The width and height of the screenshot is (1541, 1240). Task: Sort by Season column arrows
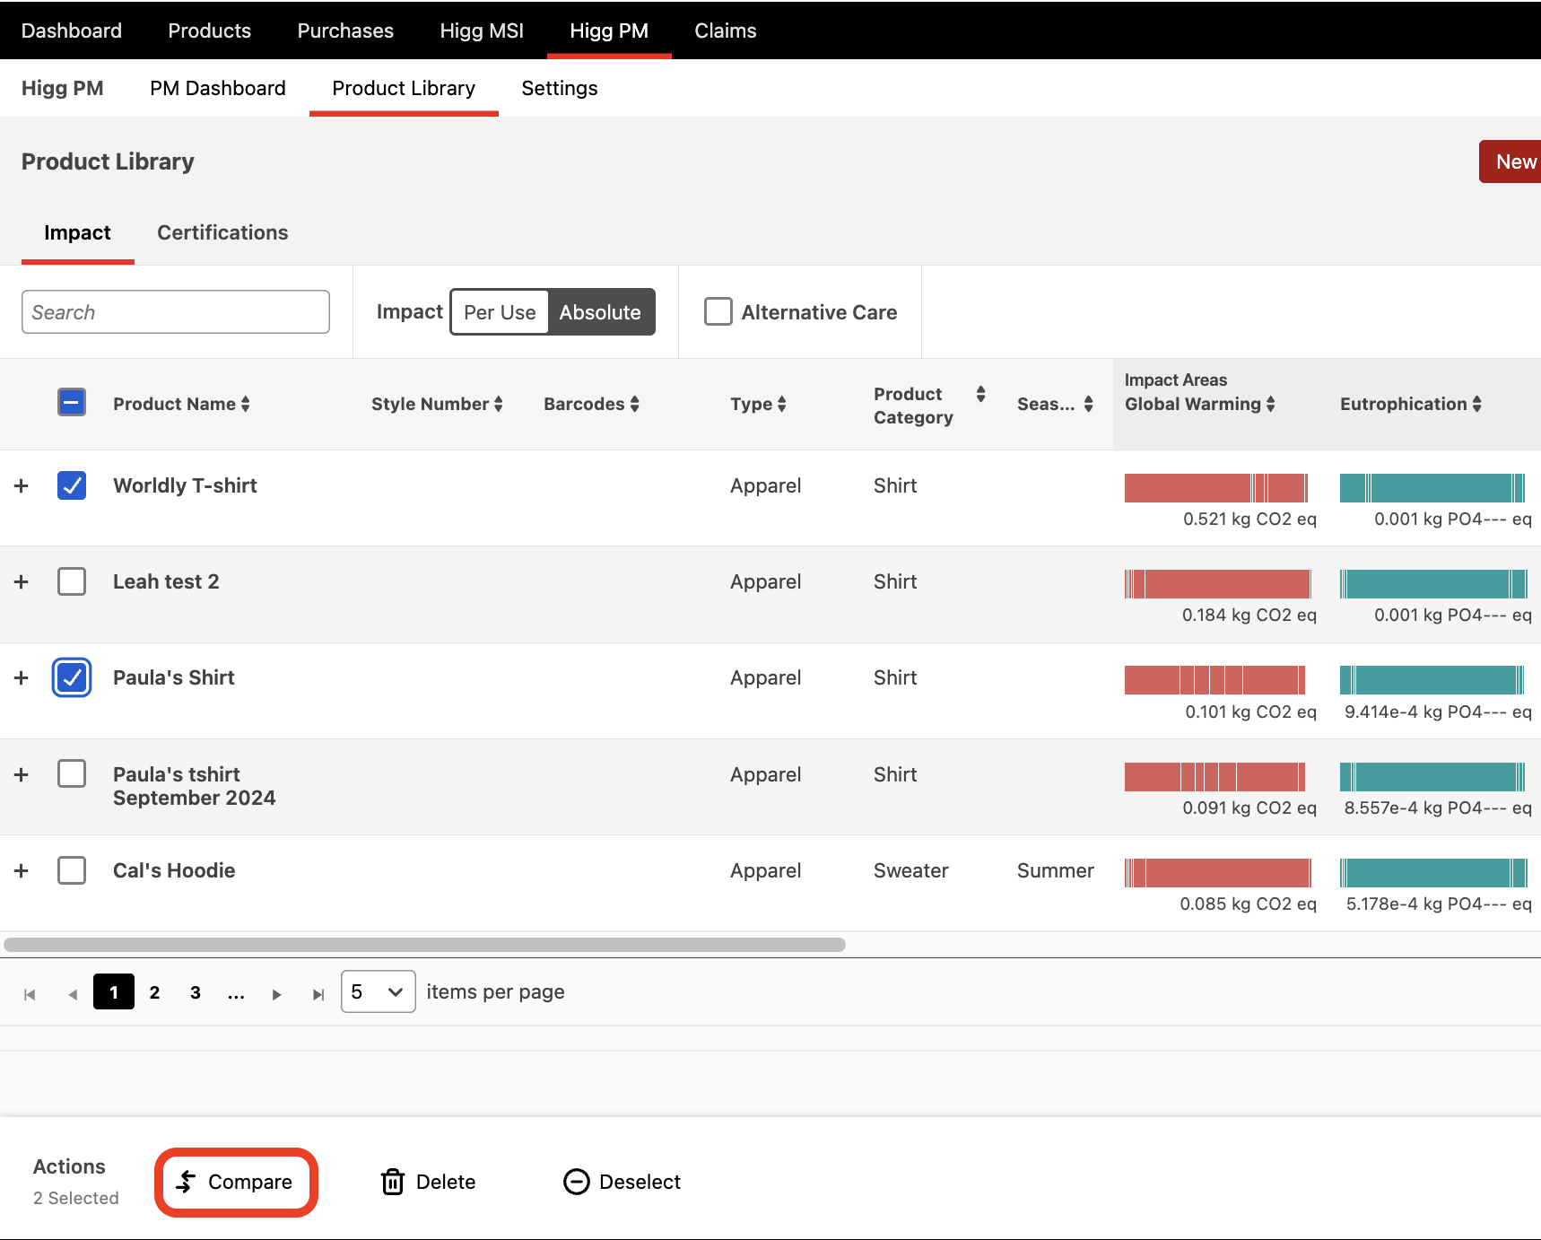(x=1088, y=405)
